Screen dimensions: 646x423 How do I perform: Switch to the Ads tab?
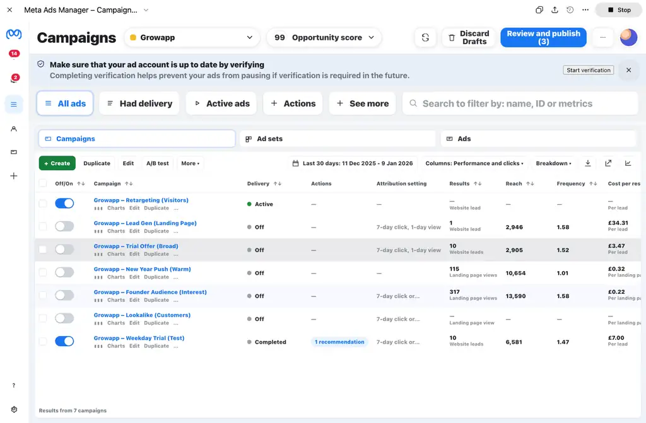(539, 139)
